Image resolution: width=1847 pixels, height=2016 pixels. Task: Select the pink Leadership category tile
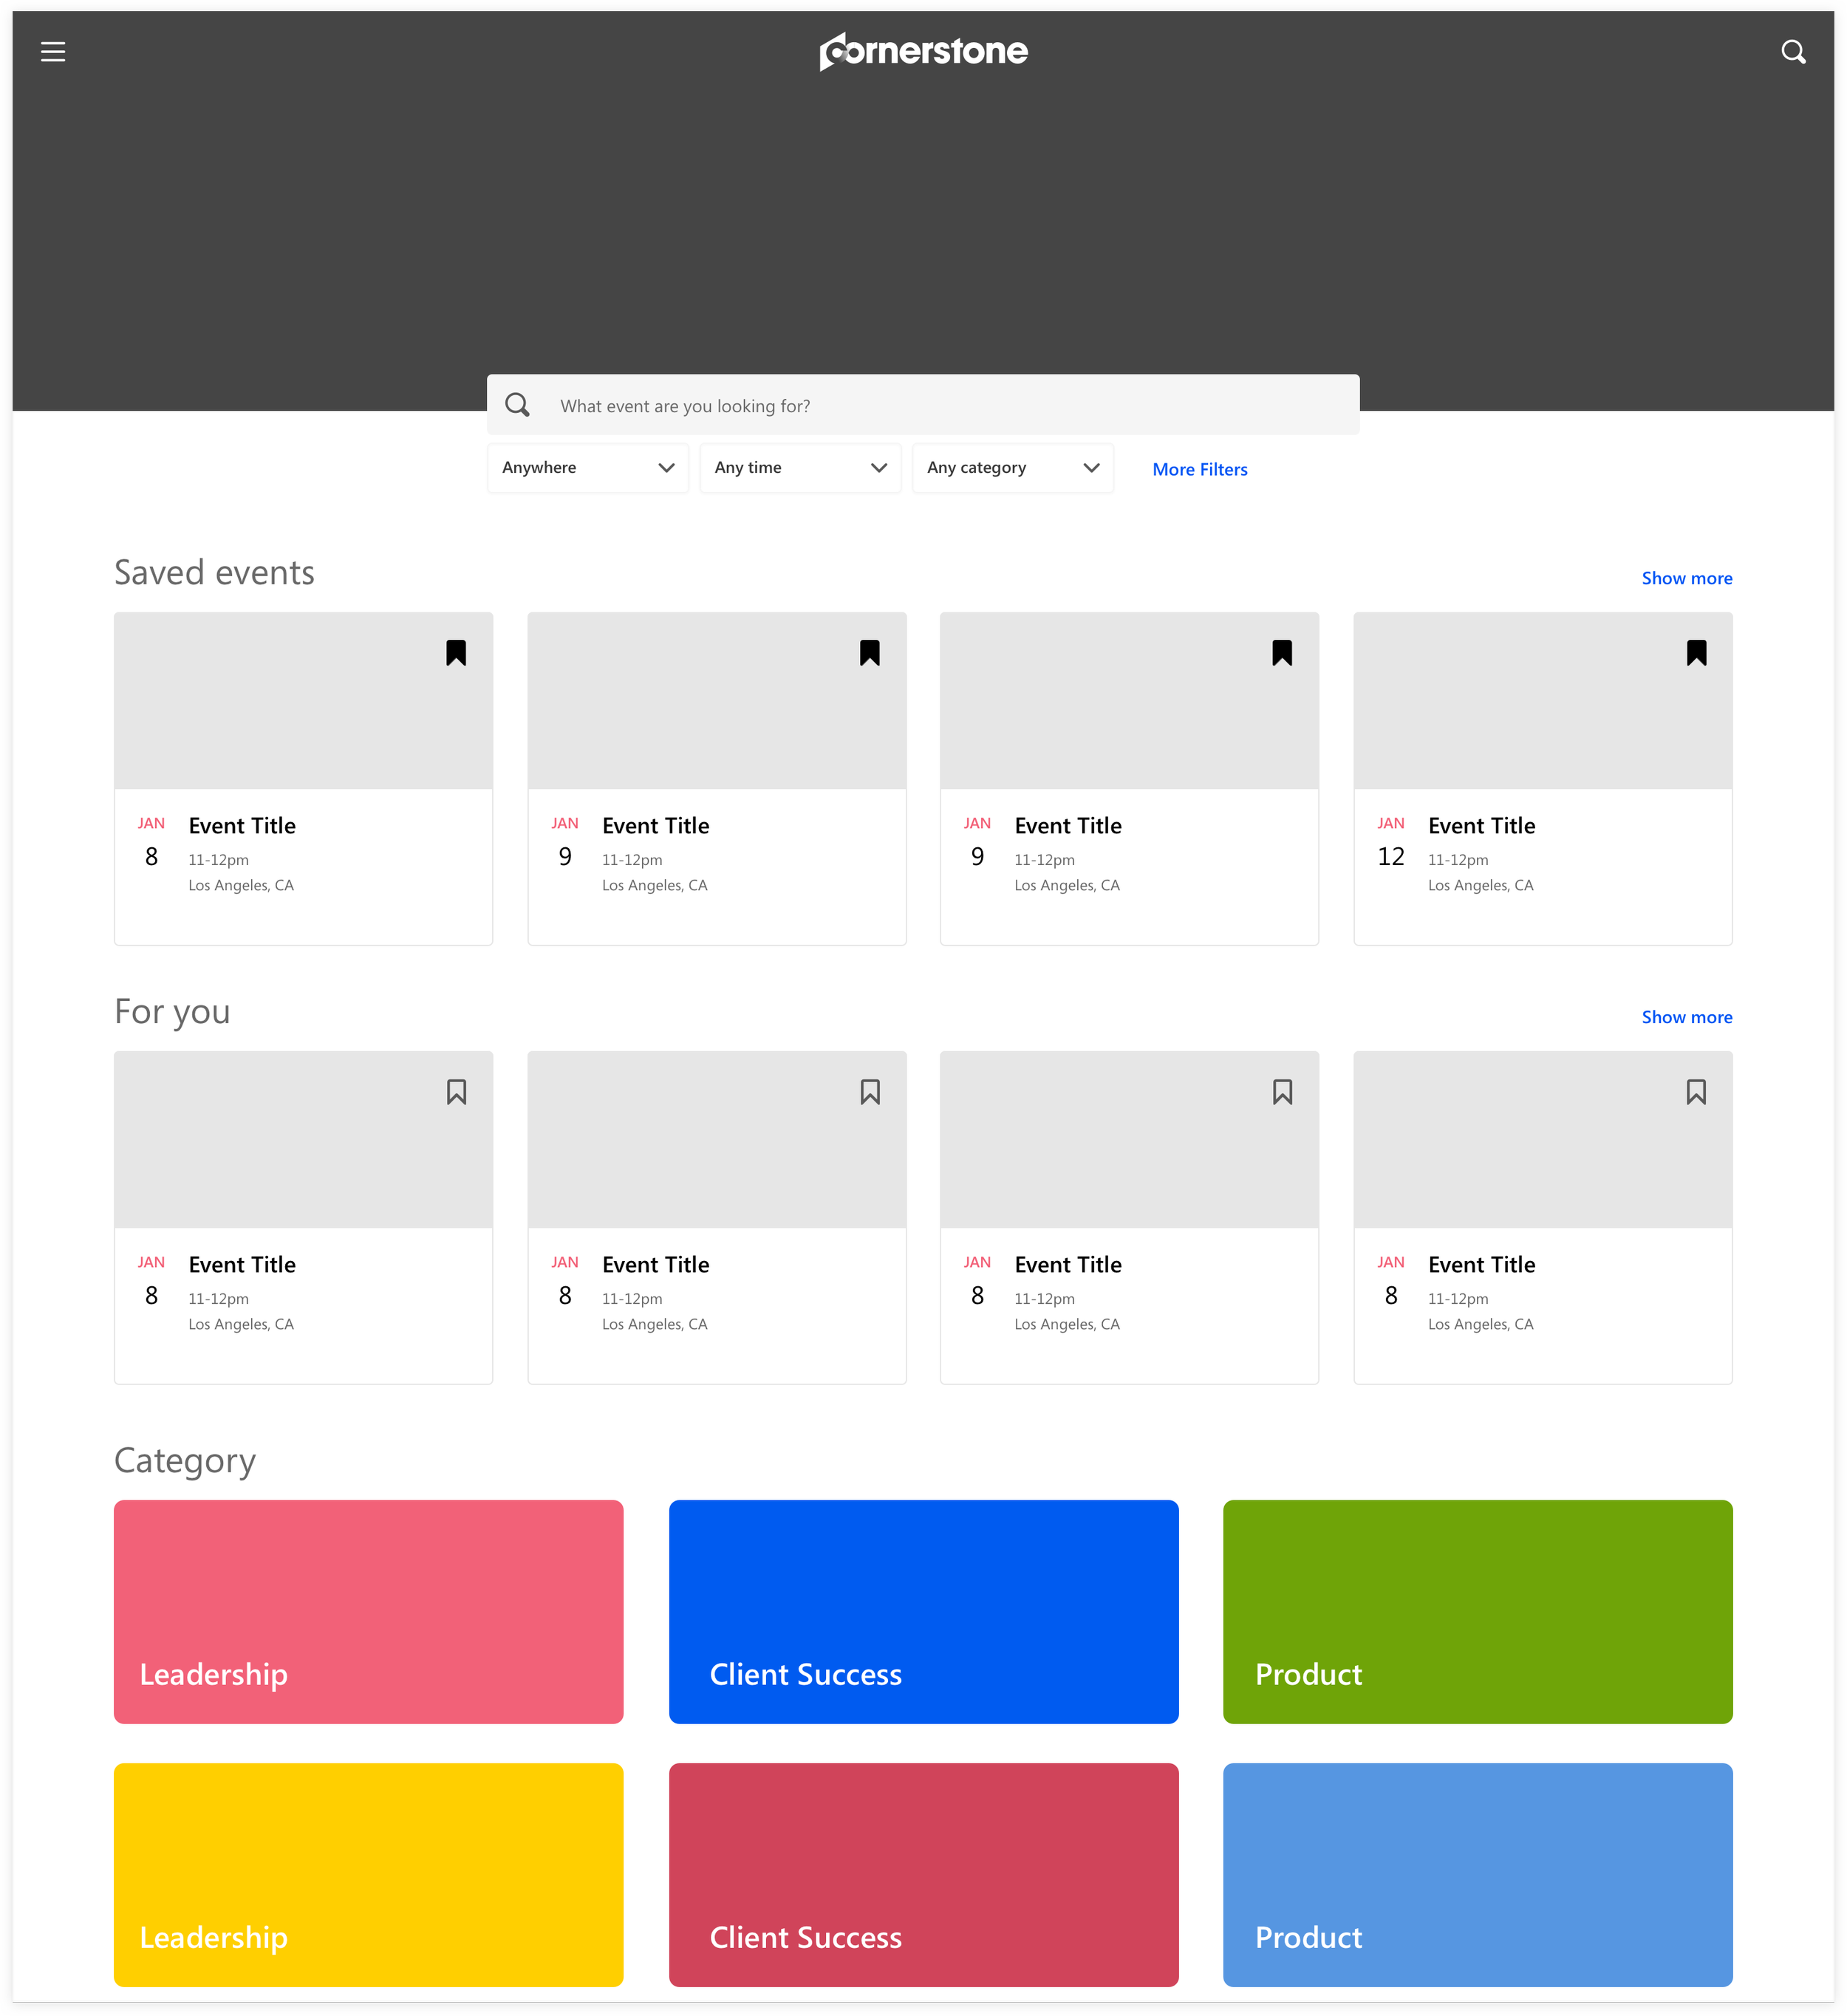(x=368, y=1611)
